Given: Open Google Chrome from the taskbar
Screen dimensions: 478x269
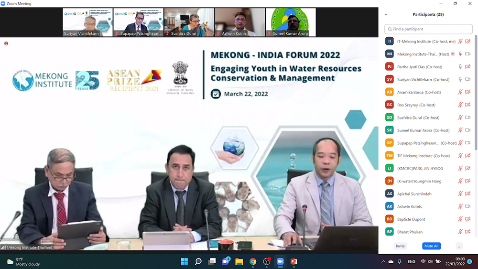Looking at the screenshot, I should pos(253,261).
